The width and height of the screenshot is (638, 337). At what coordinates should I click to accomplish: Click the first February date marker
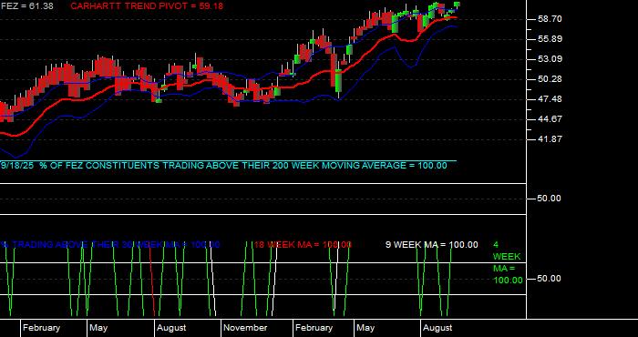tap(41, 328)
